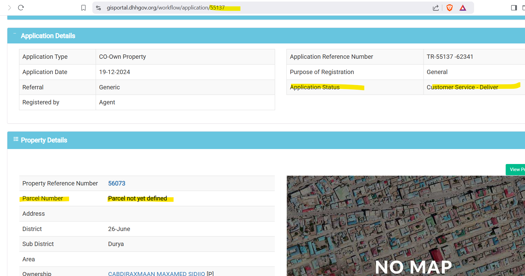525x276 pixels.
Task: Click Customer Service - Deliver status value
Action: click(x=462, y=87)
